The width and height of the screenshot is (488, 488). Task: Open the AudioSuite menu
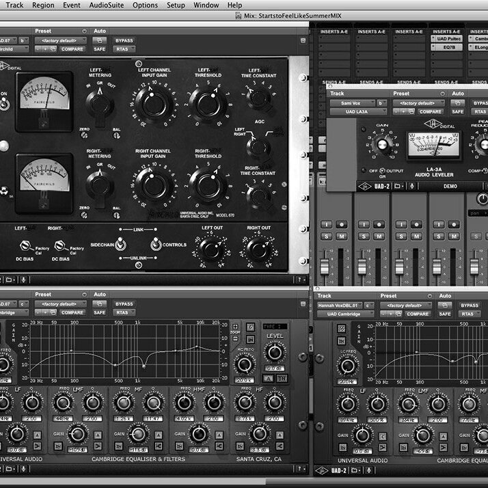107,5
